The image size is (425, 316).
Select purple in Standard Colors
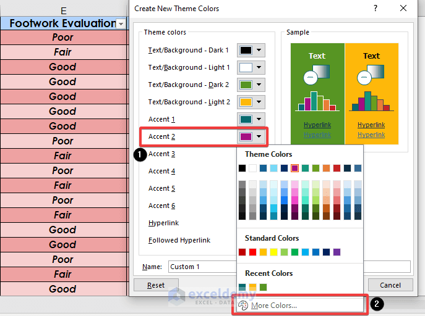pyautogui.click(x=337, y=252)
